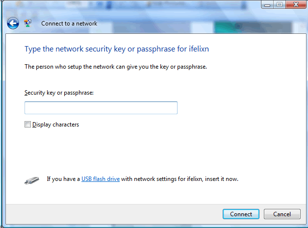Focus the security key or passphrase field
The width and height of the screenshot is (308, 228).
point(101,108)
